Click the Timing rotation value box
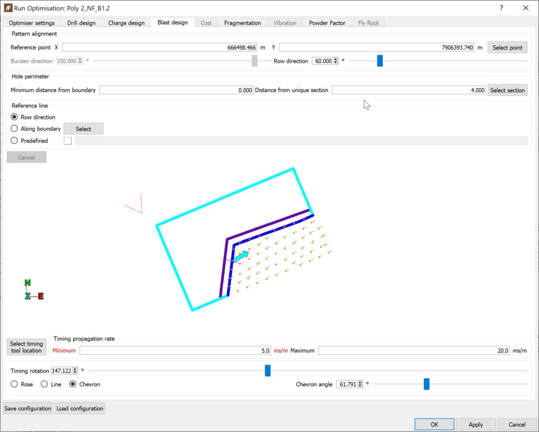The image size is (539, 432). pos(62,371)
